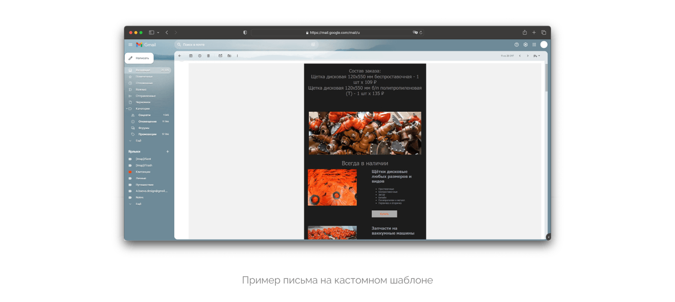Click the Состав заказа text
The image size is (675, 302).
pyautogui.click(x=365, y=71)
